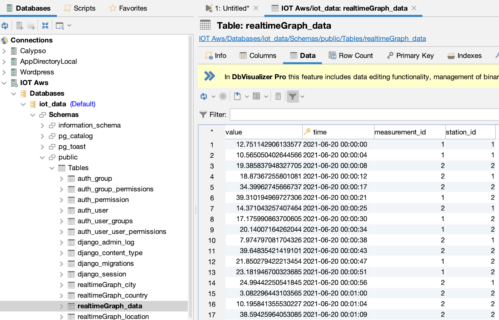Close the 1: Untitled* editor tab

coord(256,8)
